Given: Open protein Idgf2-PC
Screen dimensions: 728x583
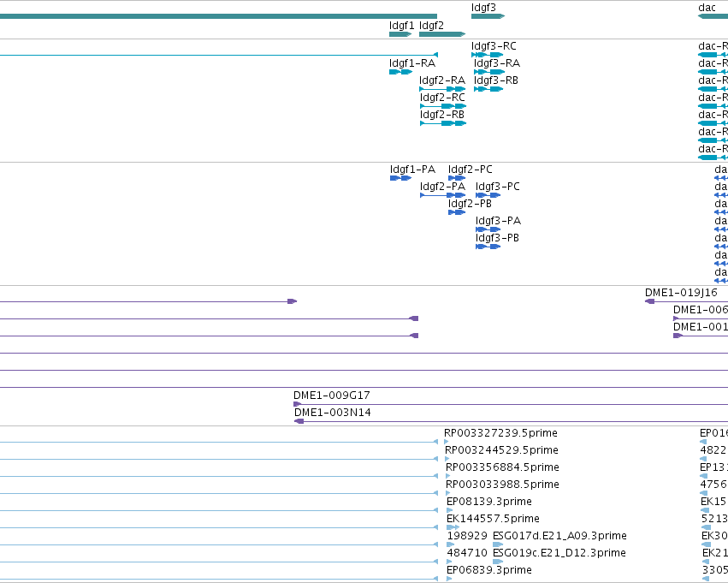Looking at the screenshot, I should [x=470, y=170].
